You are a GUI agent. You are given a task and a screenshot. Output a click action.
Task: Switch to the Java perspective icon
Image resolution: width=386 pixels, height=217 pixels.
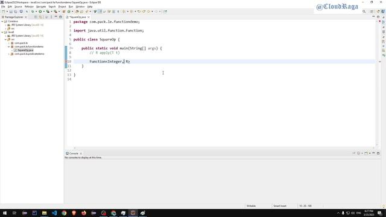click(383, 11)
